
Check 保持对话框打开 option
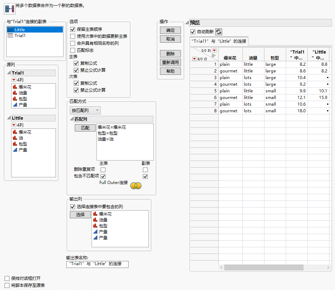(7, 278)
